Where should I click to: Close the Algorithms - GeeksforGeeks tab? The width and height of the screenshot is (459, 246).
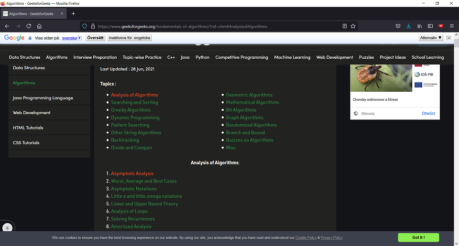click(62, 14)
